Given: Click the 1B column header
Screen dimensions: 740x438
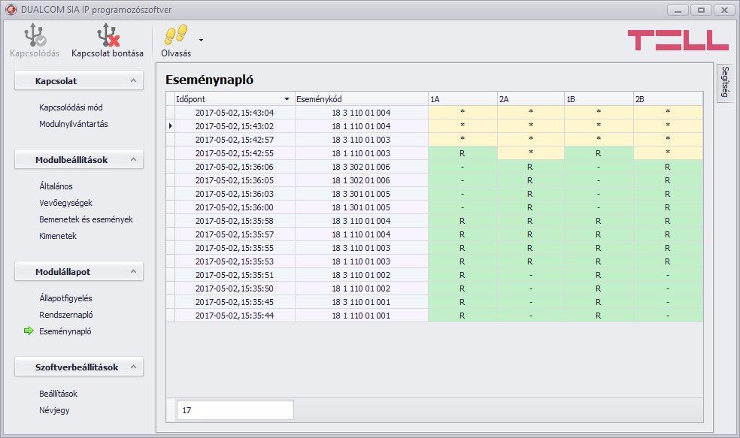Looking at the screenshot, I should pyautogui.click(x=599, y=99).
